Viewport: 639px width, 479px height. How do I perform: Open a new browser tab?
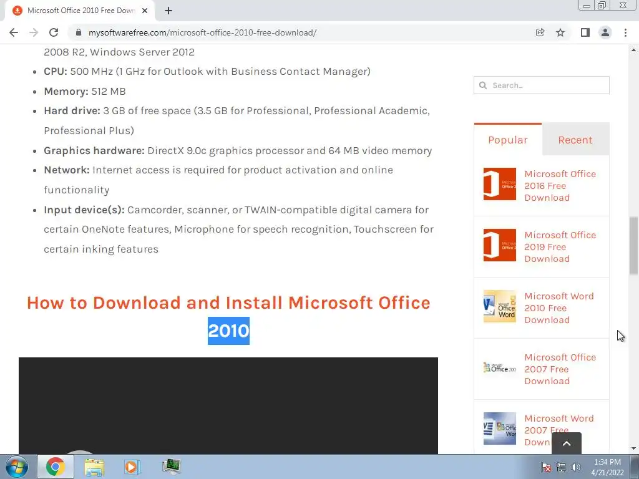pos(168,11)
